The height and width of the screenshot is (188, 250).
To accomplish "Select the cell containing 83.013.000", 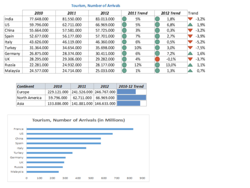I will pos(105,19).
